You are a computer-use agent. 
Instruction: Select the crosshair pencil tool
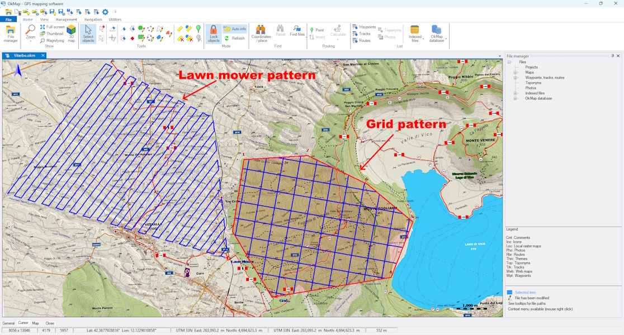point(112,38)
